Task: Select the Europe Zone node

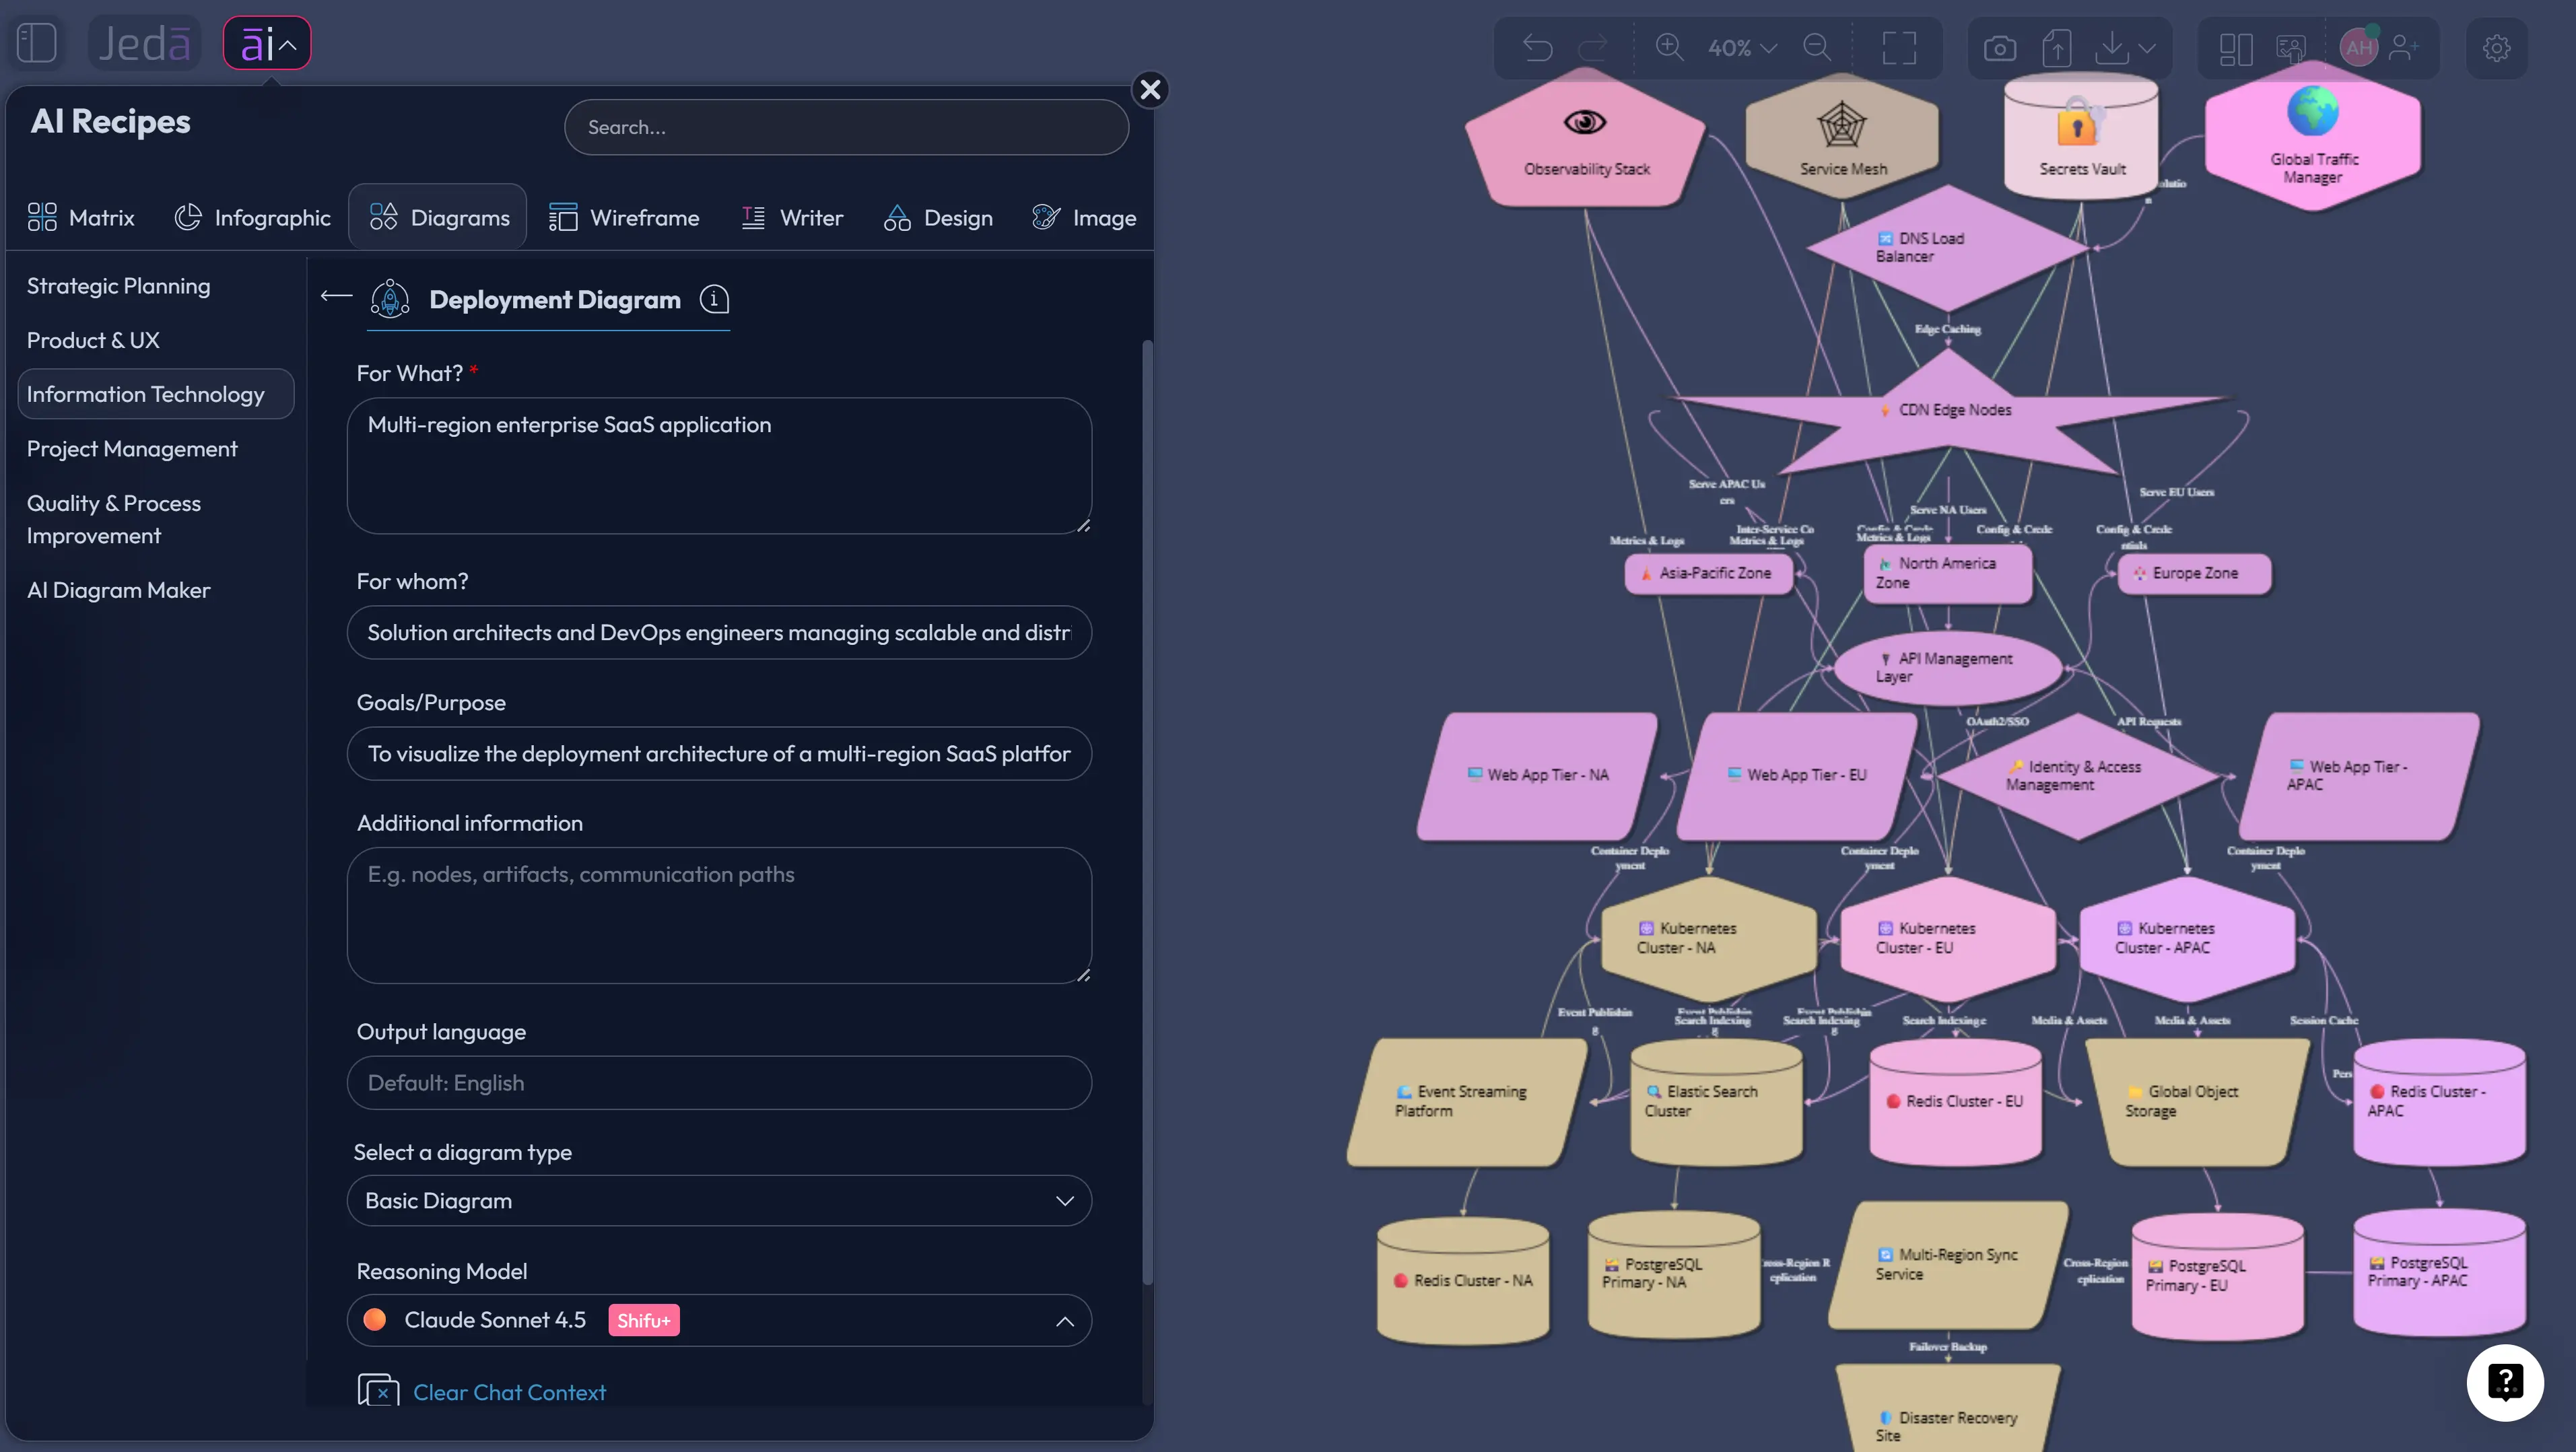Action: pyautogui.click(x=2194, y=573)
